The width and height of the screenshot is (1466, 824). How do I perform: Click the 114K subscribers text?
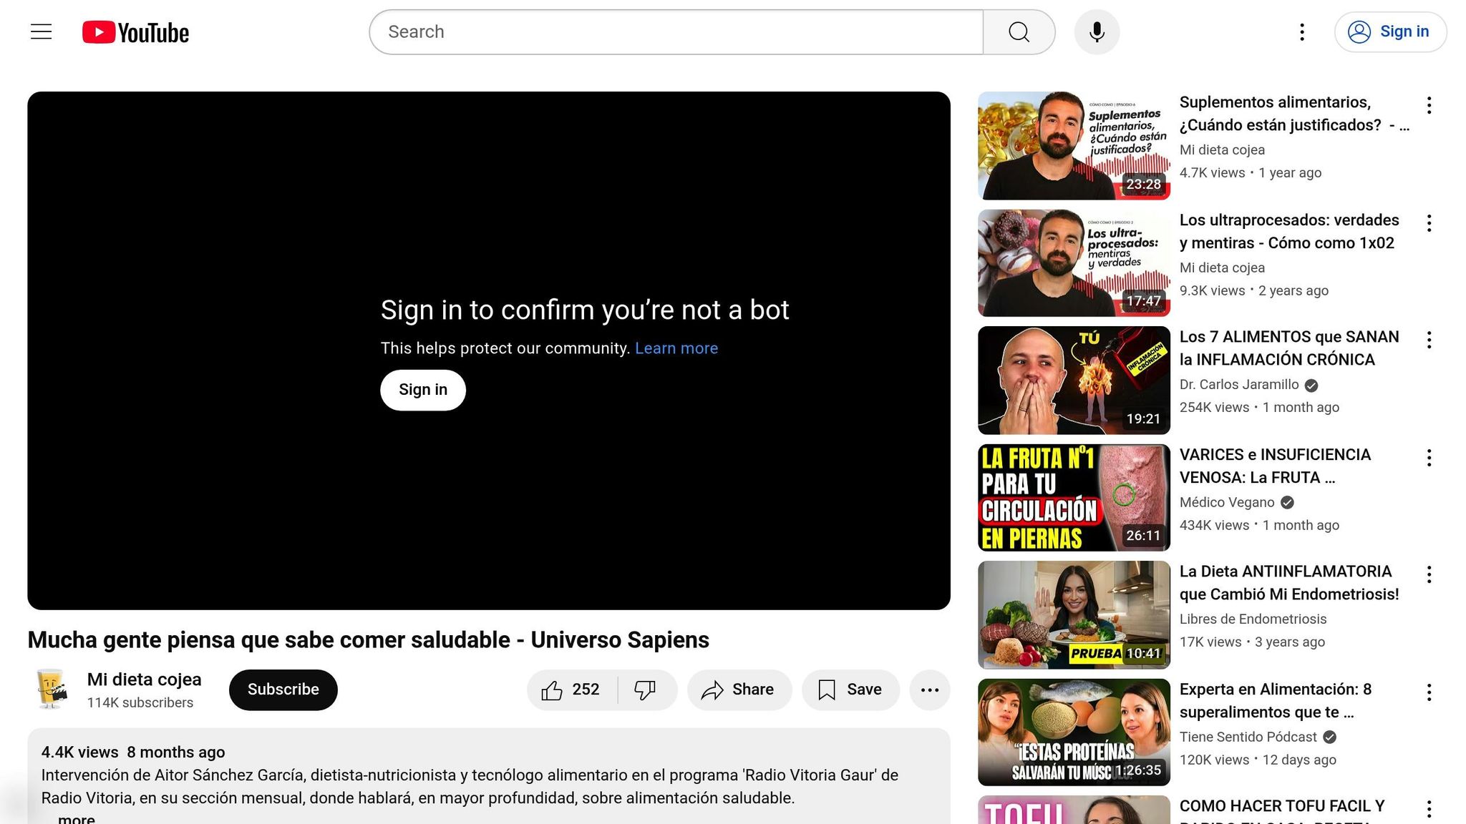point(140,703)
